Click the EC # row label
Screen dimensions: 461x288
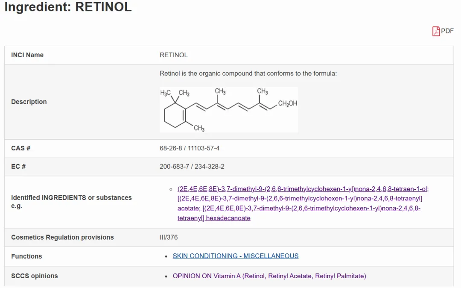tap(18, 167)
